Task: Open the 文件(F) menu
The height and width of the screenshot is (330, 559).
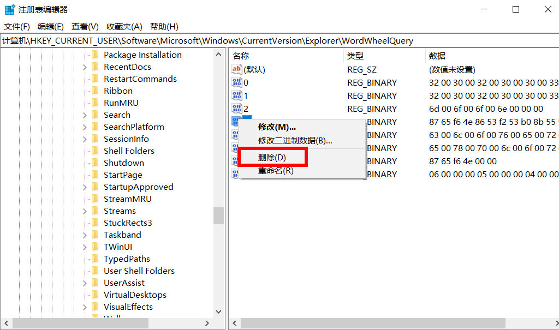Action: pos(17,26)
